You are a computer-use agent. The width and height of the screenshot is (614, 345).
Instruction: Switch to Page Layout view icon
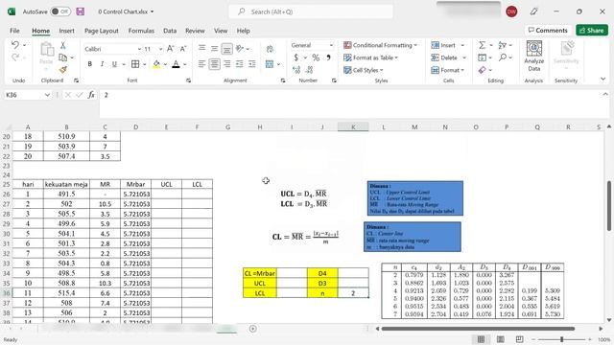(500, 339)
